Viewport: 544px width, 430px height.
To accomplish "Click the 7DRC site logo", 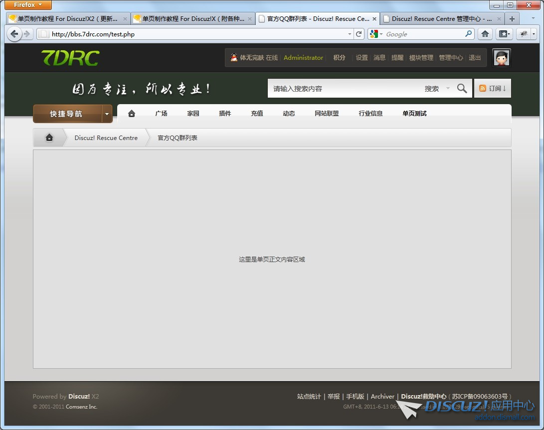I will coord(70,58).
